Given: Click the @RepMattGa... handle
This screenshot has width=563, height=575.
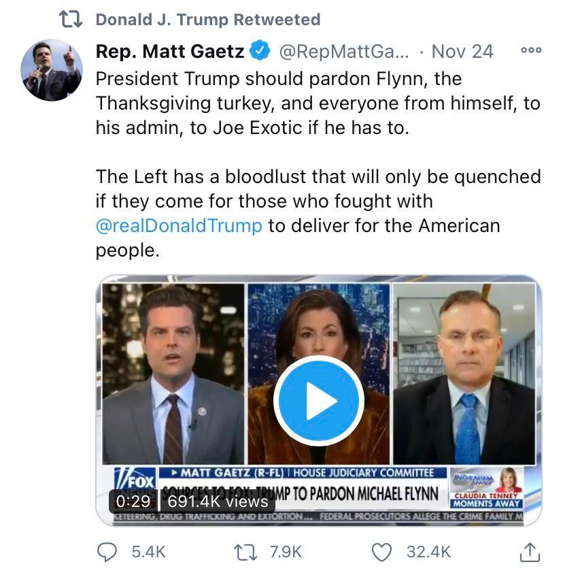Looking at the screenshot, I should (x=345, y=51).
